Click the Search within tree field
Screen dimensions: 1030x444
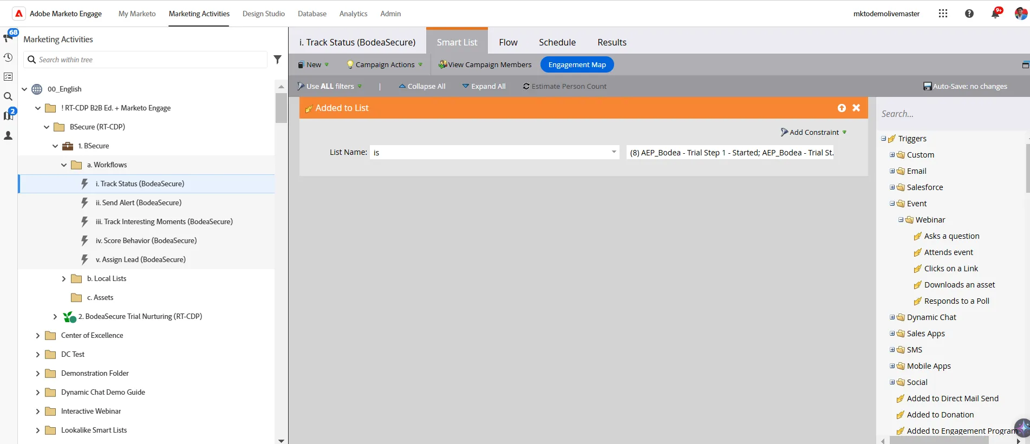coord(146,60)
